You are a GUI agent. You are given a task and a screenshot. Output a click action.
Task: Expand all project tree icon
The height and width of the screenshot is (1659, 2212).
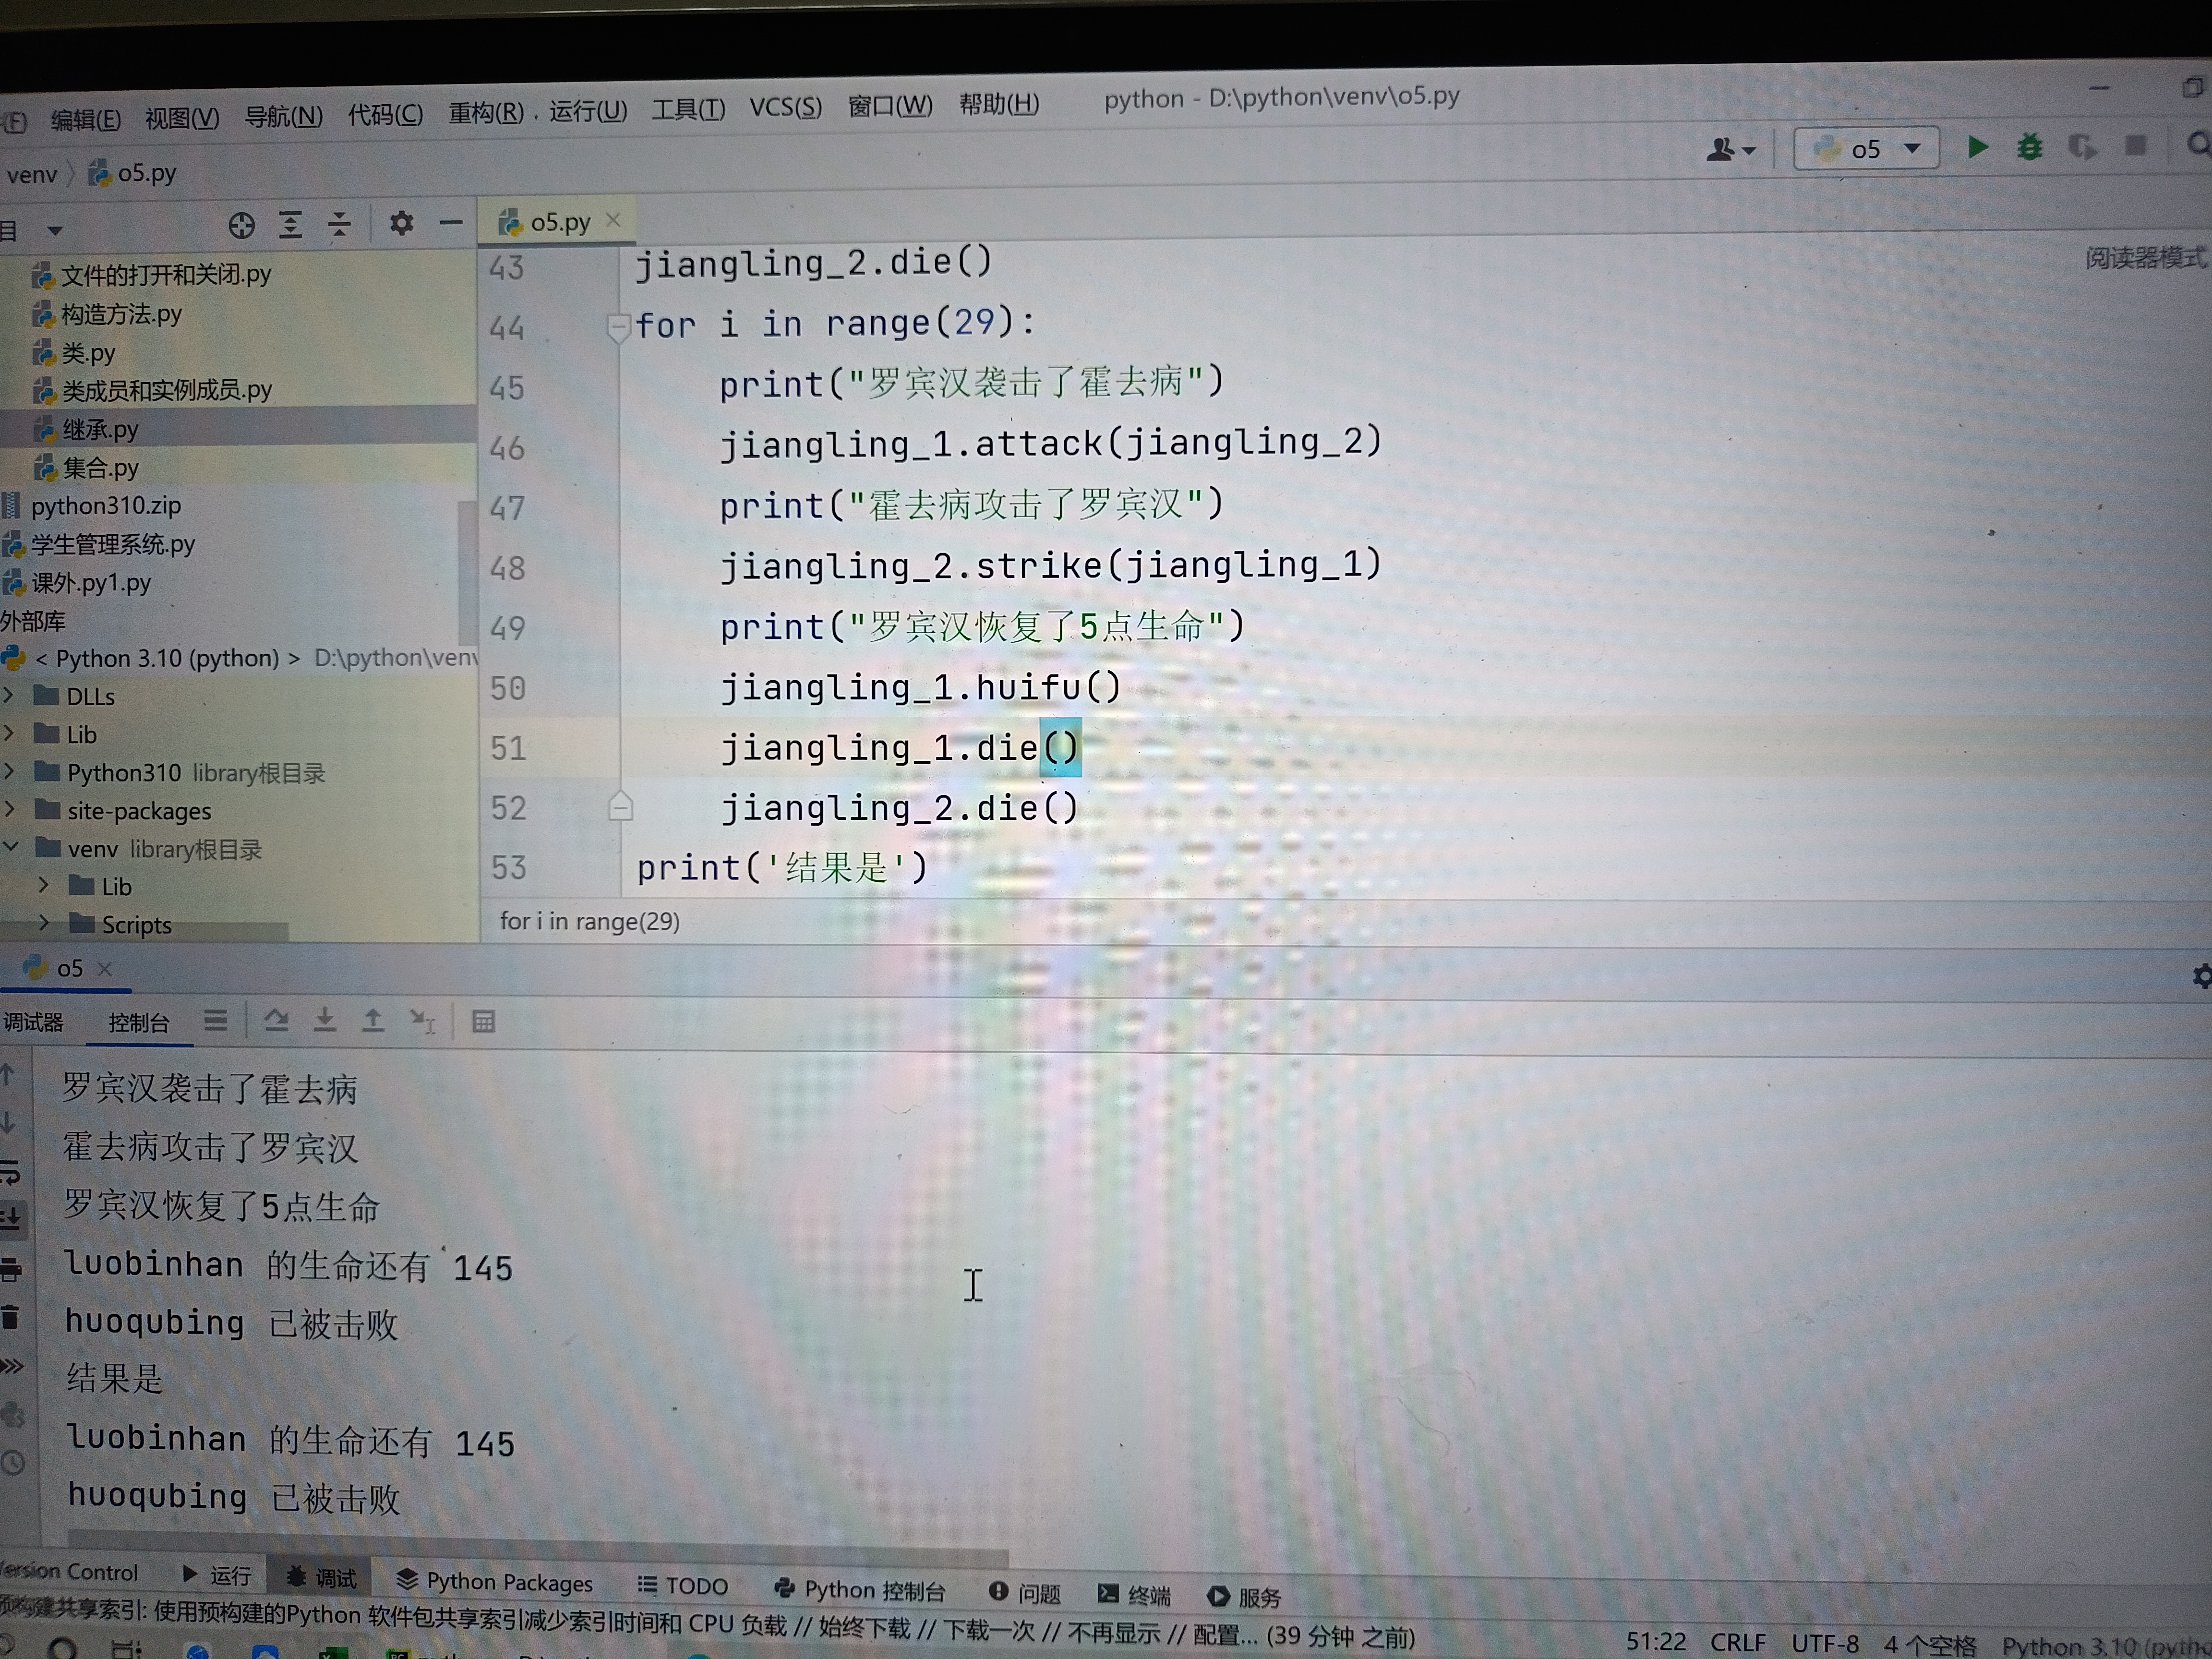click(x=290, y=224)
